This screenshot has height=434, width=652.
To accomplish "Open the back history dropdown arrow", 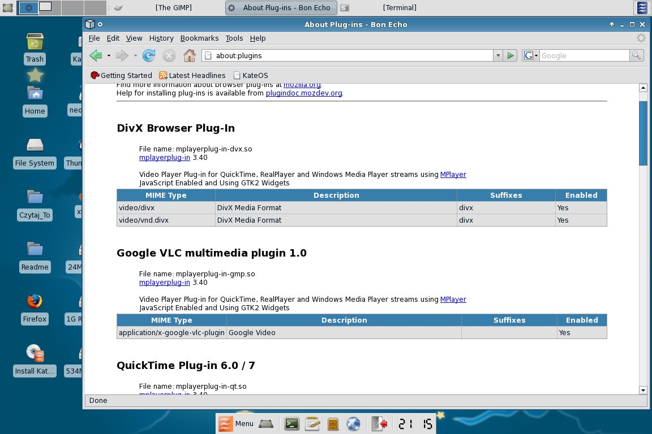I will 109,55.
